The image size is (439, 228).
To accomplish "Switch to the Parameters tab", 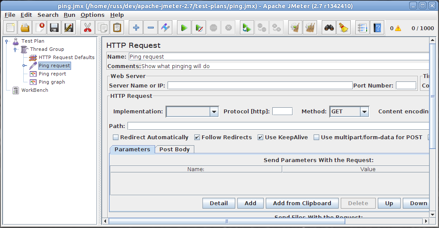I will coord(132,149).
